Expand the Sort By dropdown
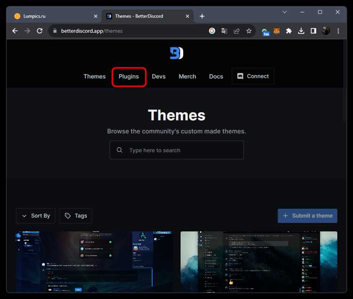353x299 pixels. 36,216
